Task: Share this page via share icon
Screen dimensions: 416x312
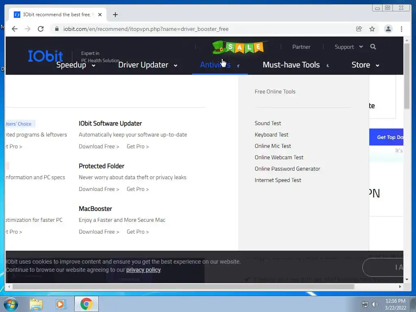Action: point(359,29)
